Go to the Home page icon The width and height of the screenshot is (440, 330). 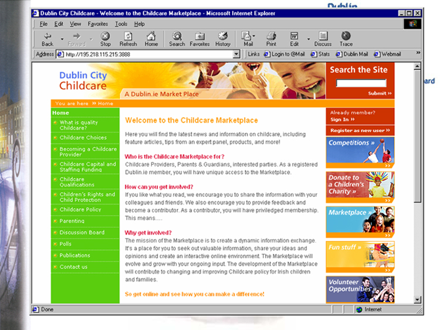click(x=151, y=36)
